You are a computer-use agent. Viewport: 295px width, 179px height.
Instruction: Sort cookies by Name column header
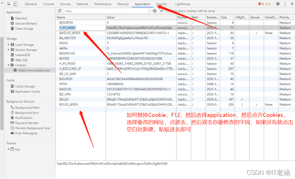81,17
